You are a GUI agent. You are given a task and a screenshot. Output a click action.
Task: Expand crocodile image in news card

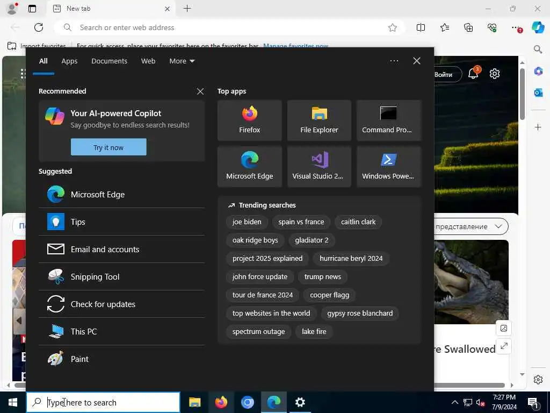click(504, 346)
